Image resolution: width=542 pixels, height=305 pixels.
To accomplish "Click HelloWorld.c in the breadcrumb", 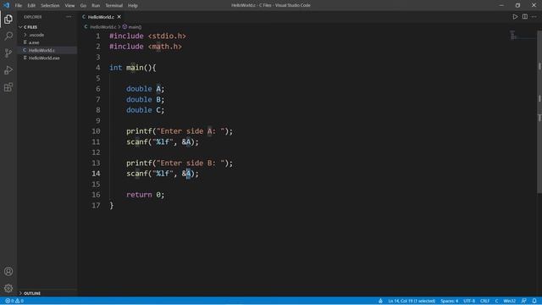I will click(102, 26).
